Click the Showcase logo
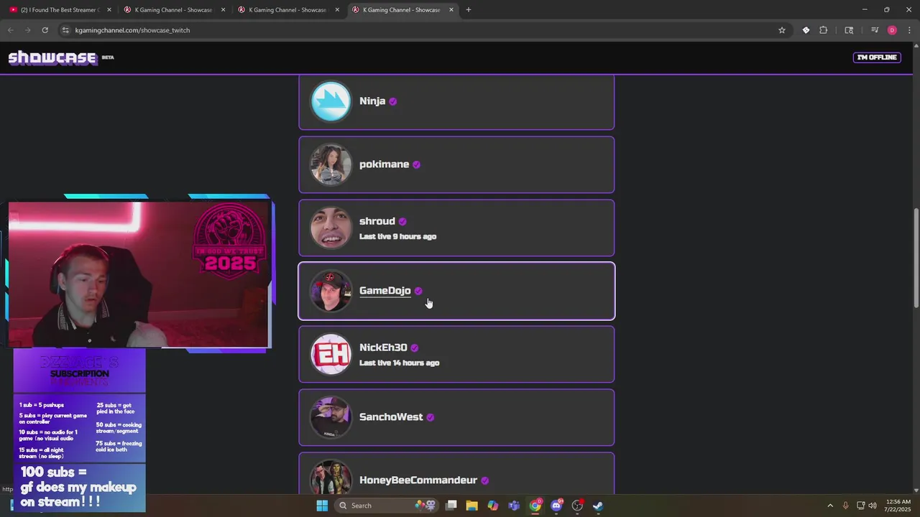The width and height of the screenshot is (920, 517). pyautogui.click(x=52, y=58)
